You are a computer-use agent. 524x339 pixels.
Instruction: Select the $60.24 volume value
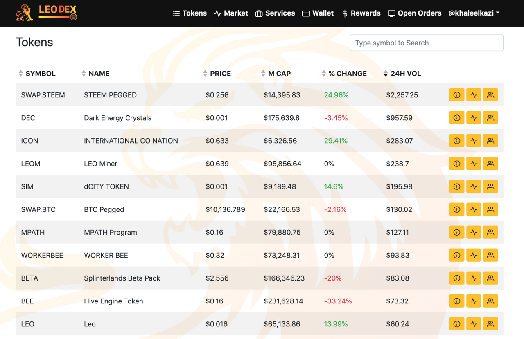pyautogui.click(x=398, y=324)
